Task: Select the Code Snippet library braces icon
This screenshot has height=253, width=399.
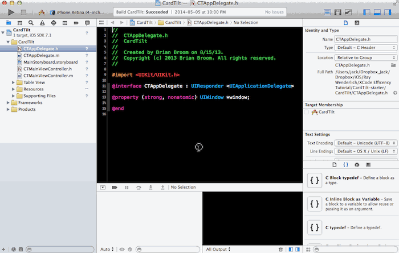Action: tap(345, 165)
